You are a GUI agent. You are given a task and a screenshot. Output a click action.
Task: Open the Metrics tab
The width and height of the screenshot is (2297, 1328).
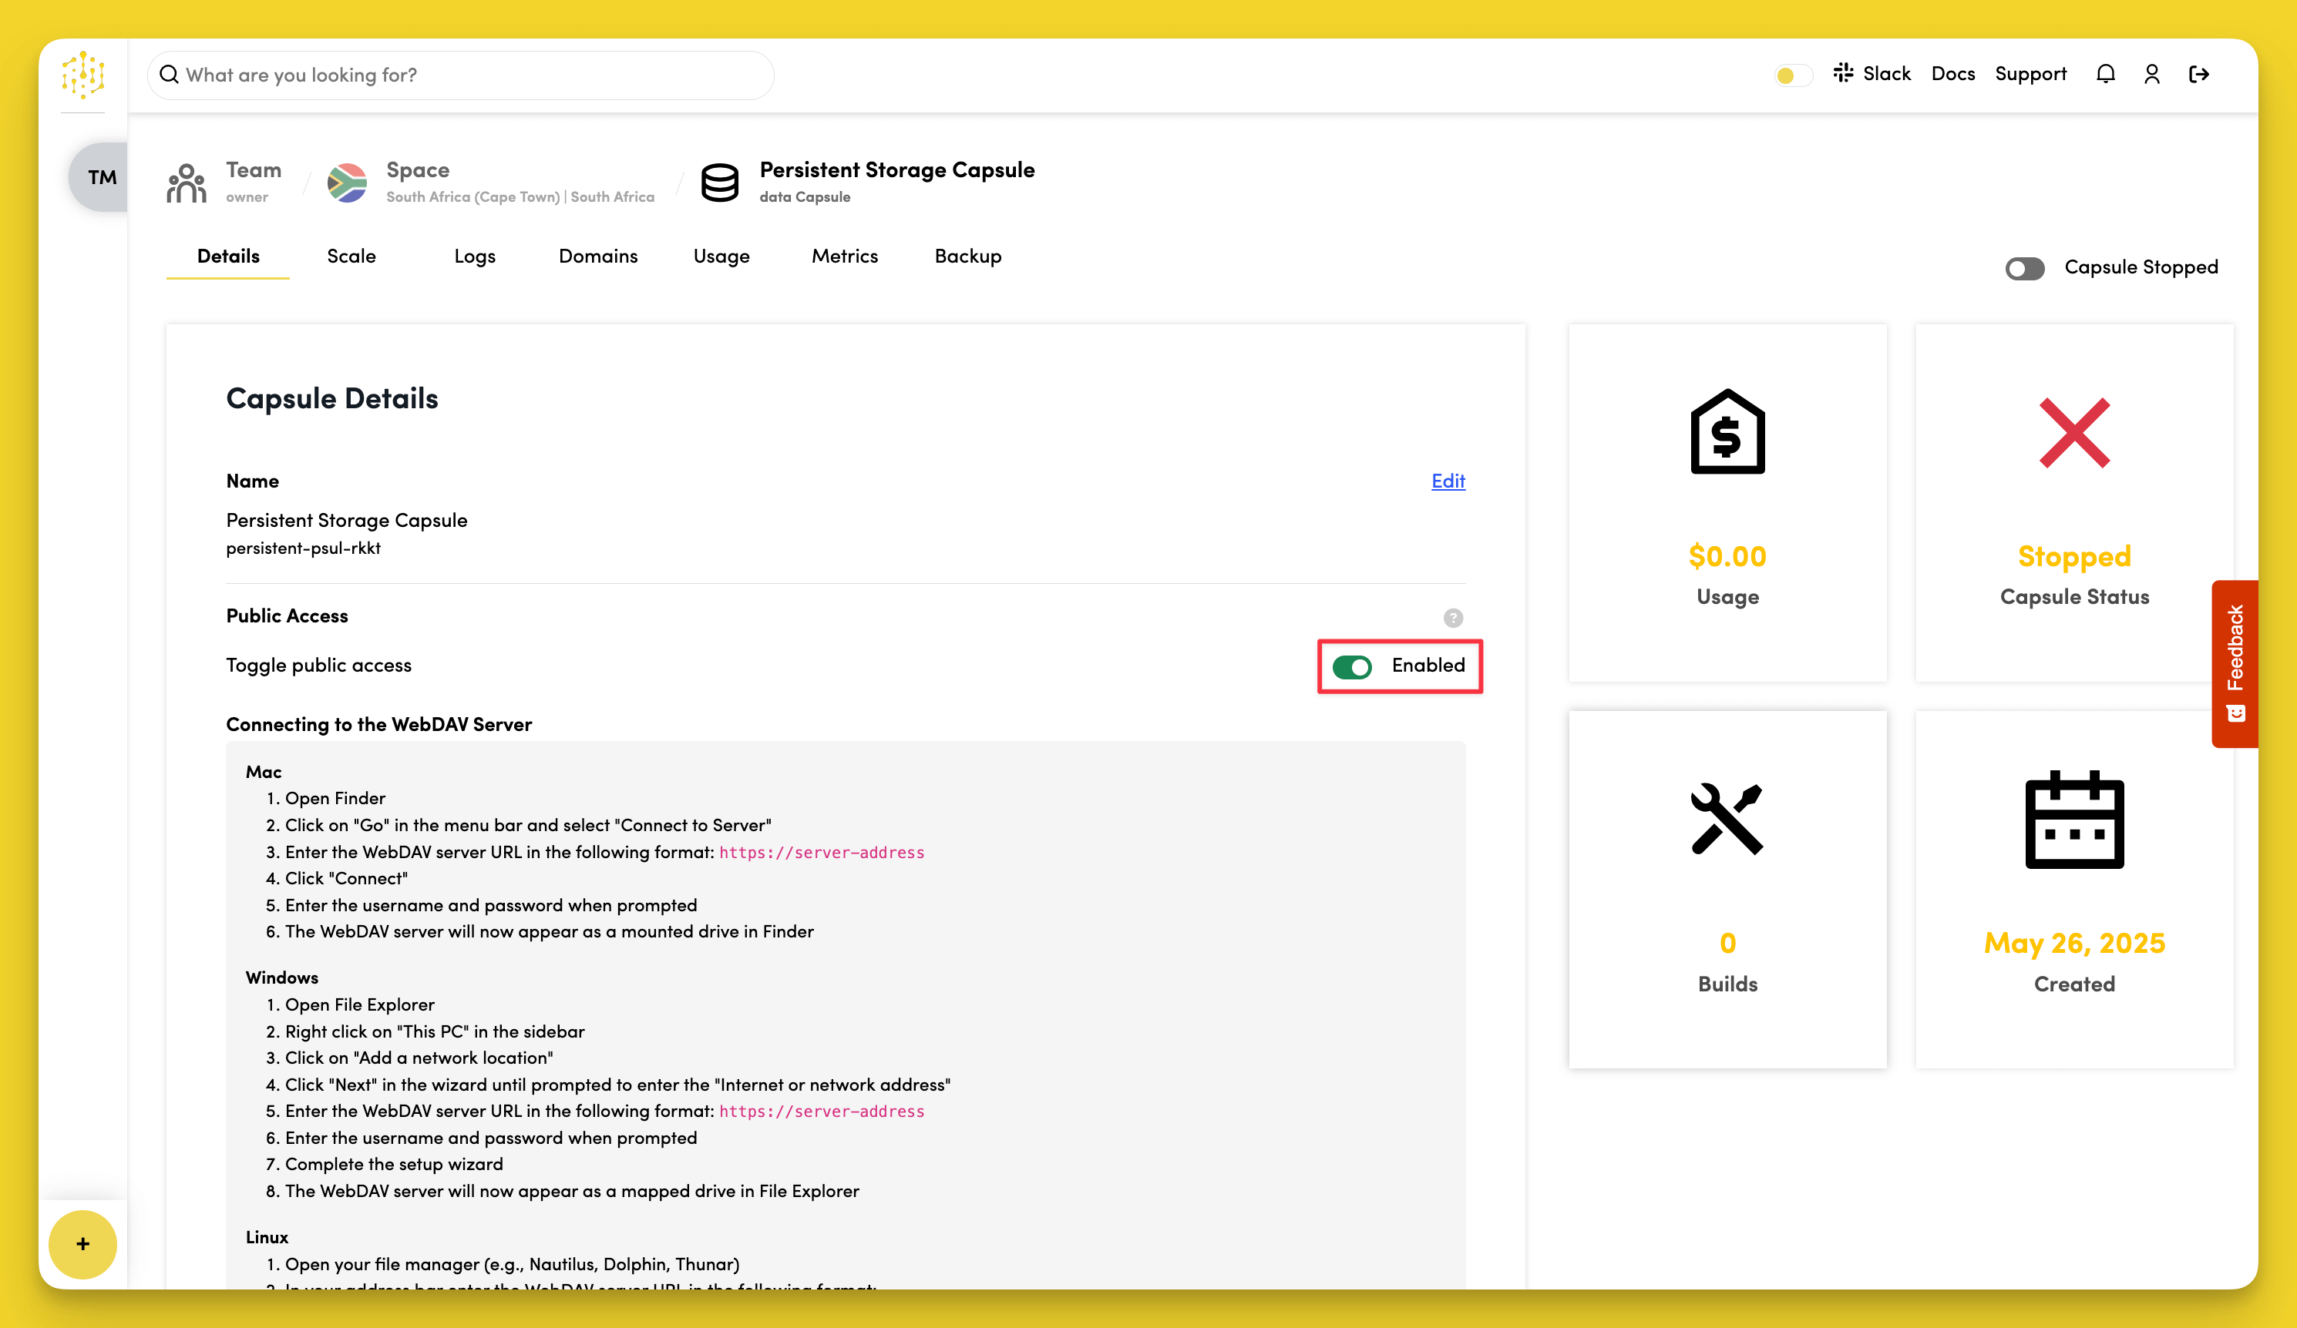pyautogui.click(x=844, y=256)
